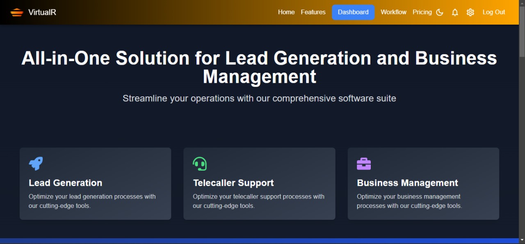Click the scrollbar down arrow

(522, 240)
